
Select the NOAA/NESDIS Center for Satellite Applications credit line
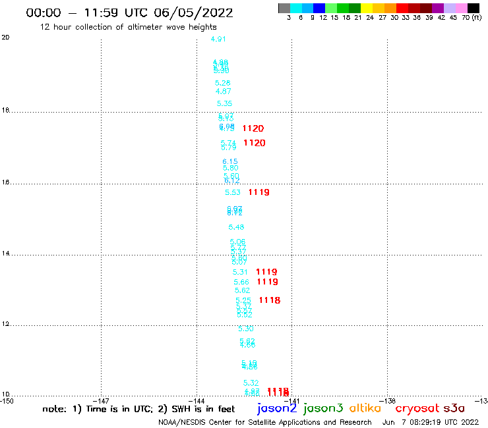point(265,422)
